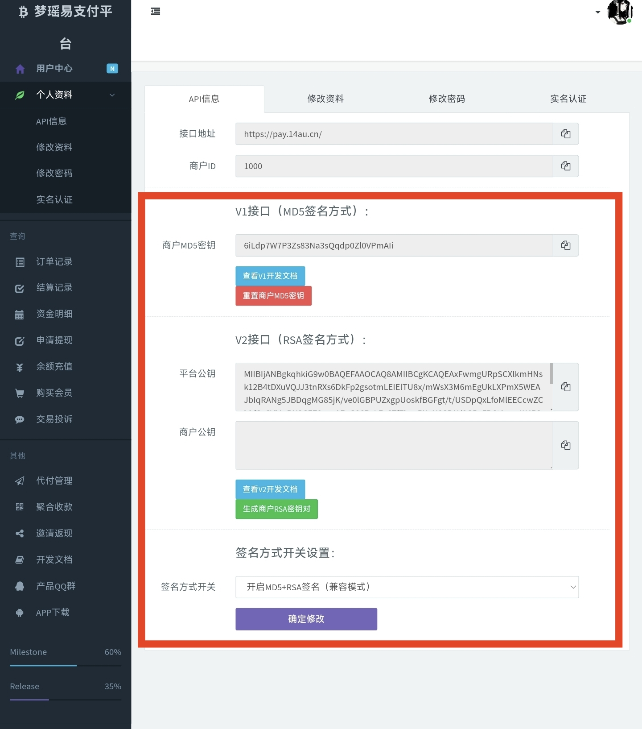
Task: Toggle the sidebar collapse hamburger icon
Action: 155,12
